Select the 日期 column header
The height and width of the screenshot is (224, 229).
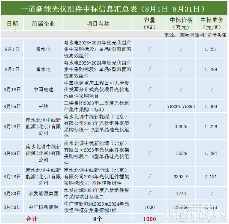(x=12, y=24)
